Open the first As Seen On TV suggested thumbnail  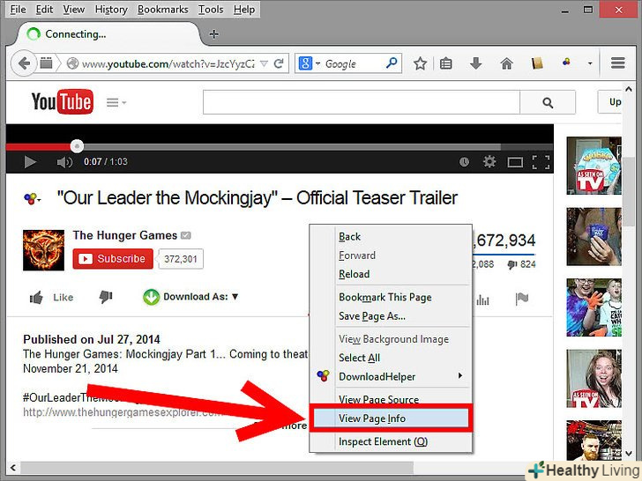pos(593,166)
